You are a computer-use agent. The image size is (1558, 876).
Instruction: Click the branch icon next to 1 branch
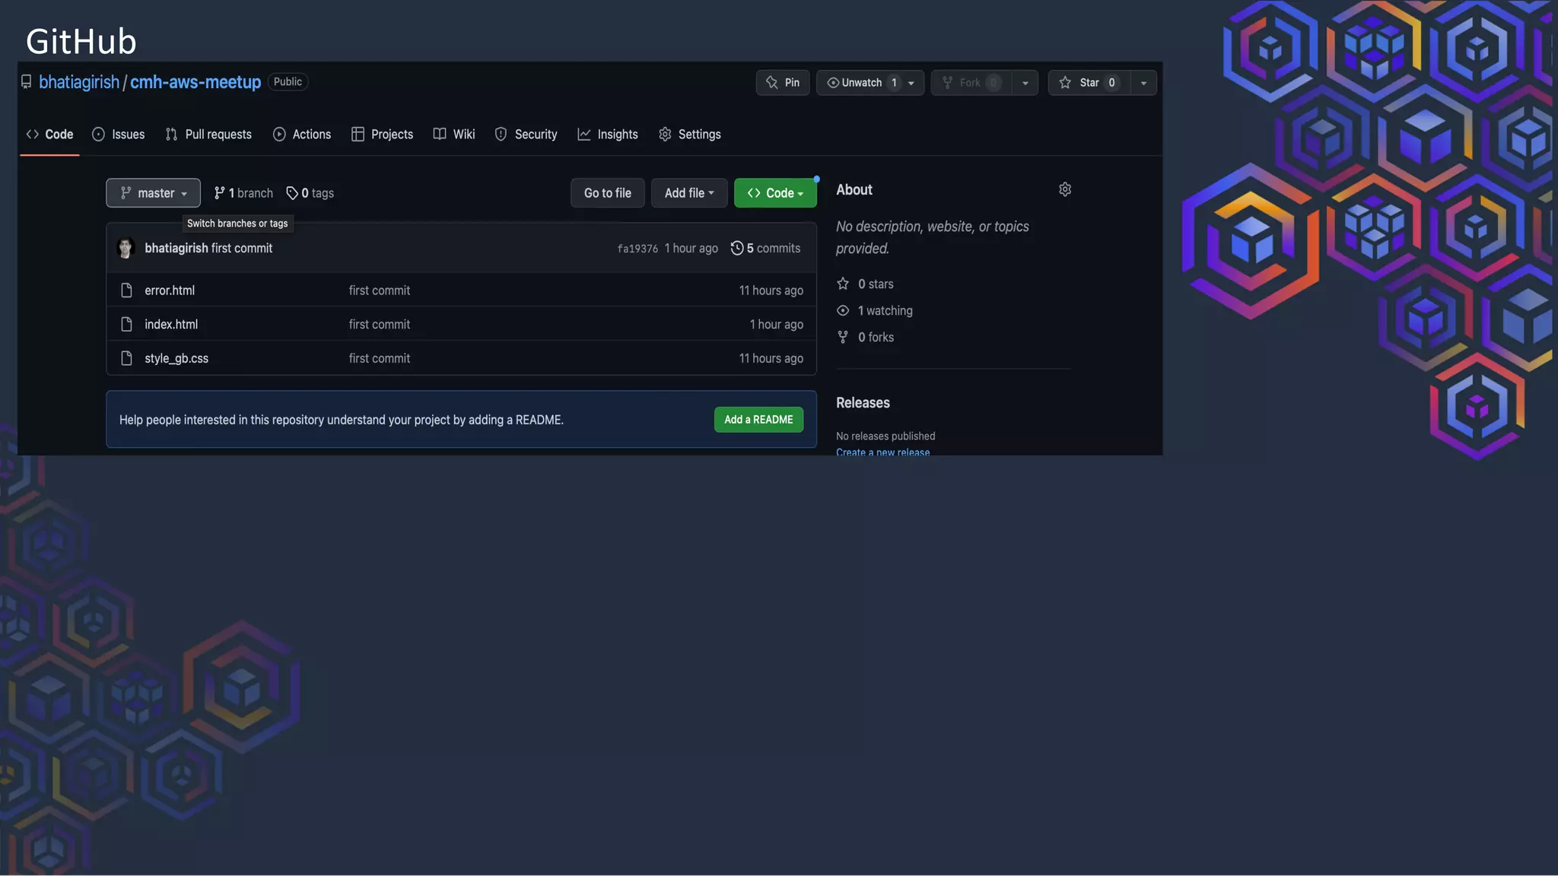click(219, 193)
